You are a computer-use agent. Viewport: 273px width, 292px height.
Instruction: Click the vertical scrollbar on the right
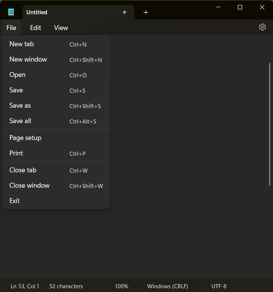[x=270, y=124]
